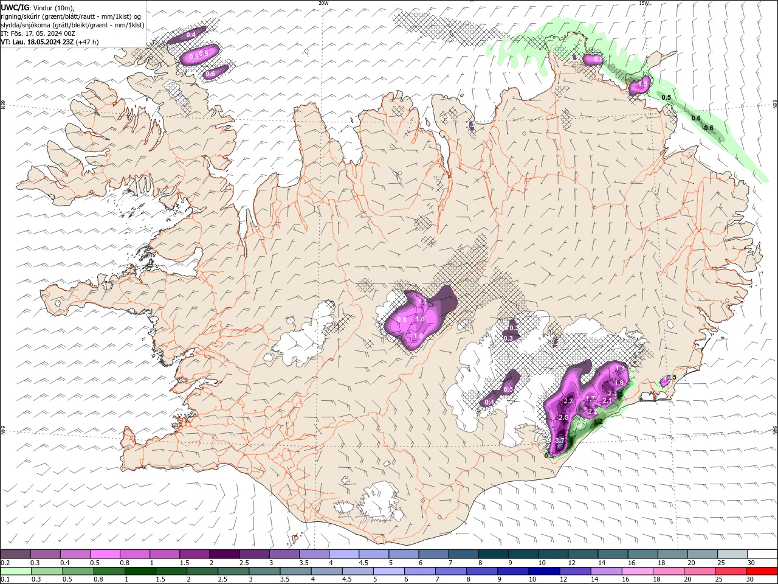Select the grey-blue 3.5–4 swatch in the lower legend
This screenshot has height=584, width=778.
[295, 571]
